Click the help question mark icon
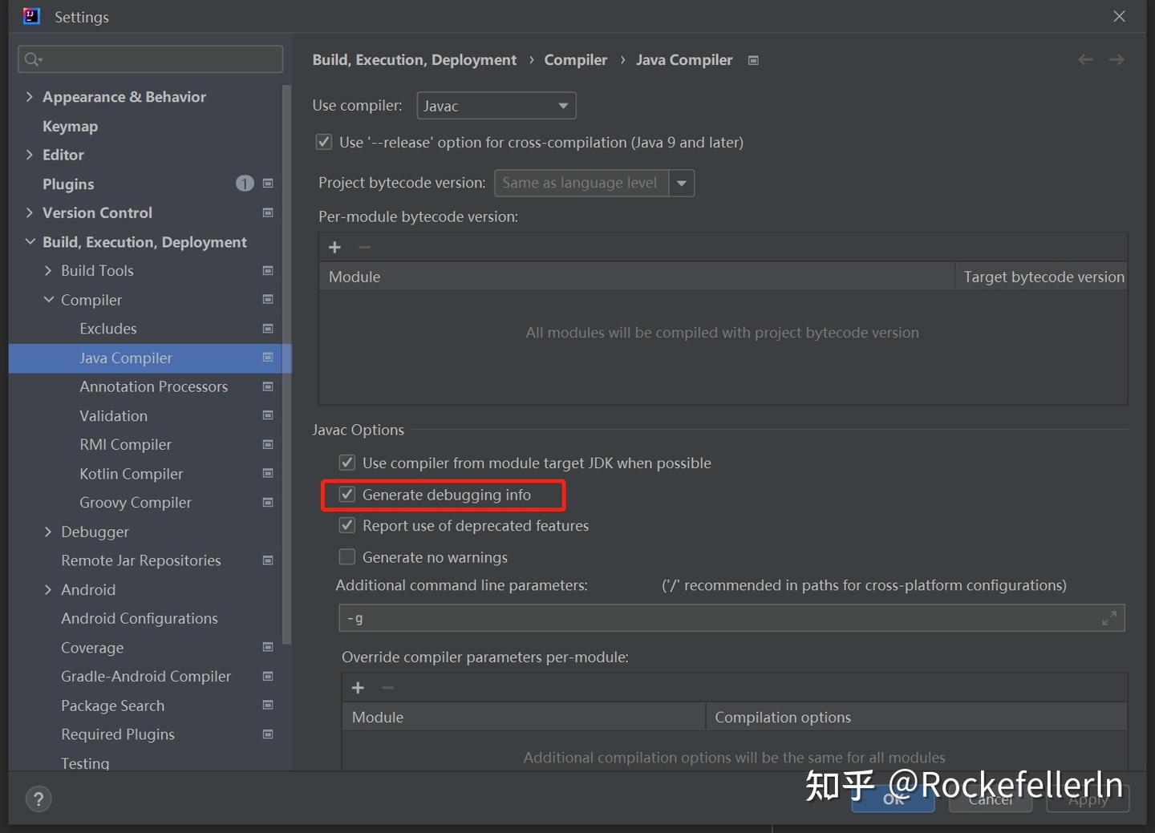Image resolution: width=1155 pixels, height=833 pixels. coord(38,799)
